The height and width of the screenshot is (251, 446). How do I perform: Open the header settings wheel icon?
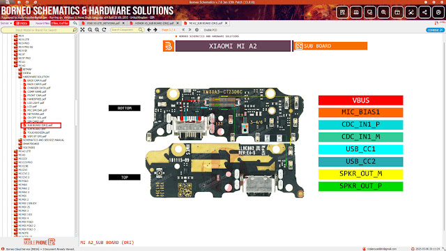click(438, 13)
